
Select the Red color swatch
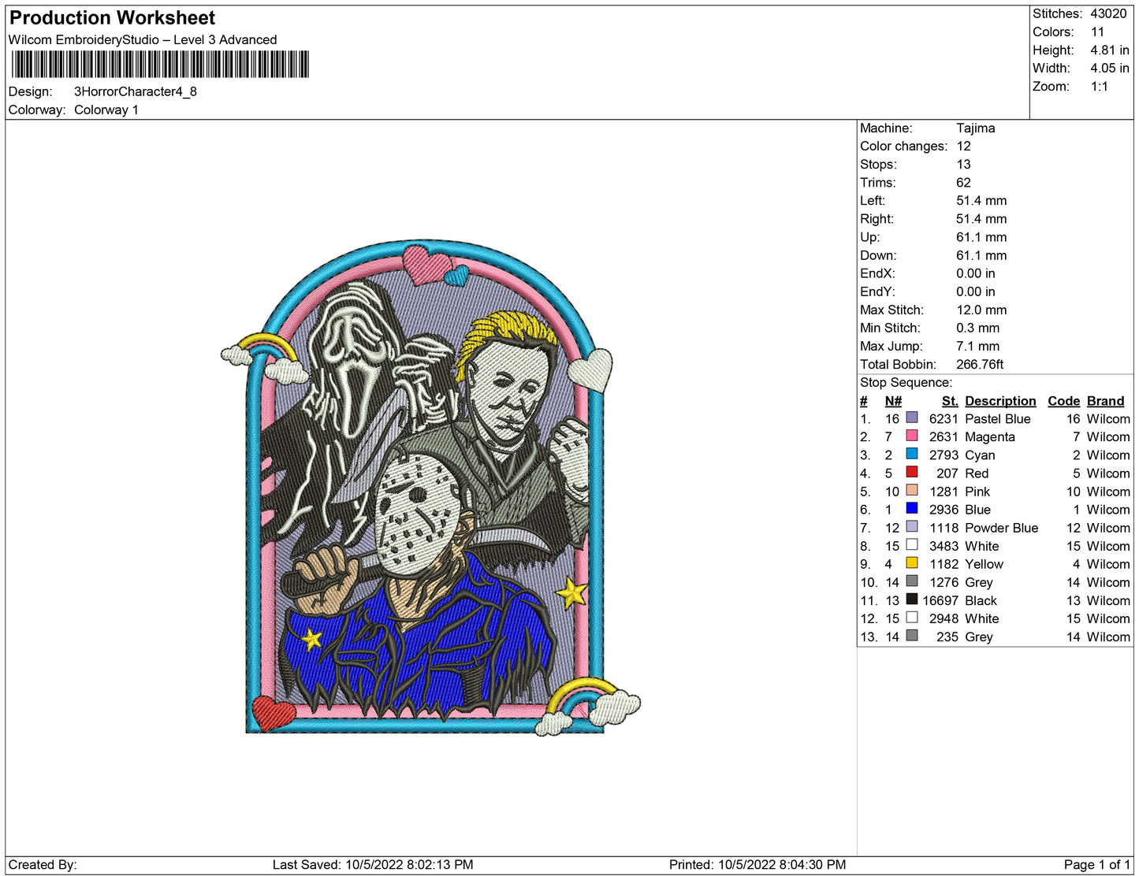(912, 472)
